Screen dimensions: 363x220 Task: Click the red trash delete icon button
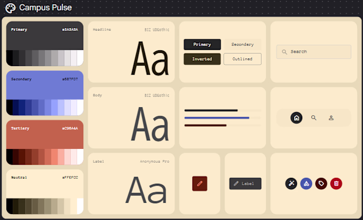click(x=336, y=183)
